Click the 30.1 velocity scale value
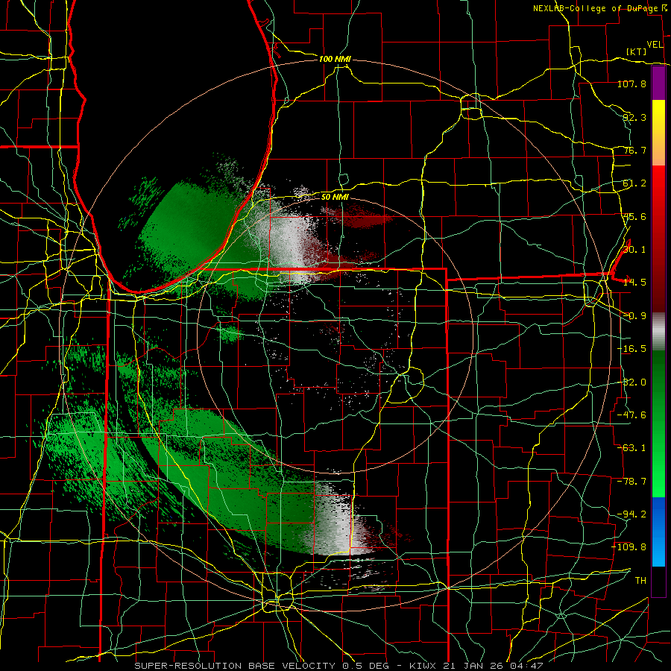 [x=634, y=250]
